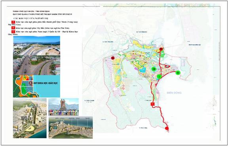This screenshot has height=146, width=228.
Task: Click red circle marker at top of red route
Action: click(161, 49)
